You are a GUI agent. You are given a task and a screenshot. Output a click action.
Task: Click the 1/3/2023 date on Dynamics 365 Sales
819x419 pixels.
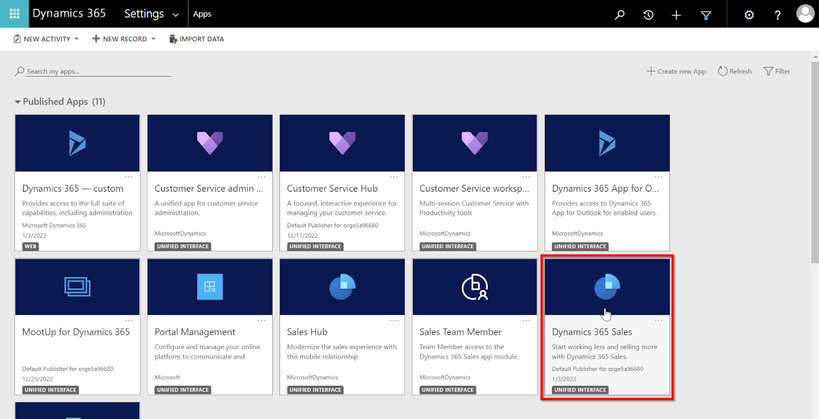[x=564, y=379]
